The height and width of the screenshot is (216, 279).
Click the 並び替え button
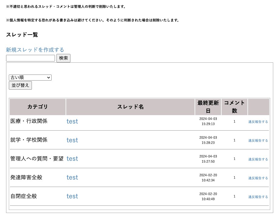point(20,85)
